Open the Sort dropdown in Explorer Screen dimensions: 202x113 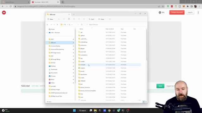click(92, 19)
